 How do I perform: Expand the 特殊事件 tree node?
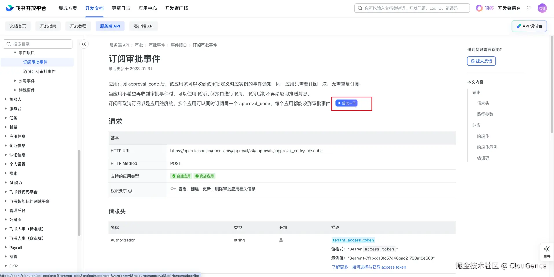click(x=15, y=90)
